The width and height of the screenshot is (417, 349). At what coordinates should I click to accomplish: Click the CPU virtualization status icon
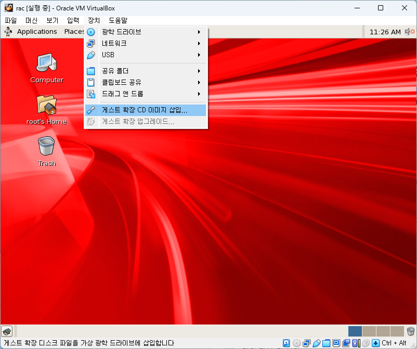[x=356, y=343]
